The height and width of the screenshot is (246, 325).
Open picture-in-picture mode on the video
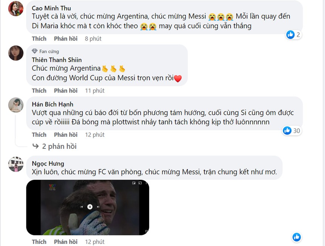[x=134, y=183]
